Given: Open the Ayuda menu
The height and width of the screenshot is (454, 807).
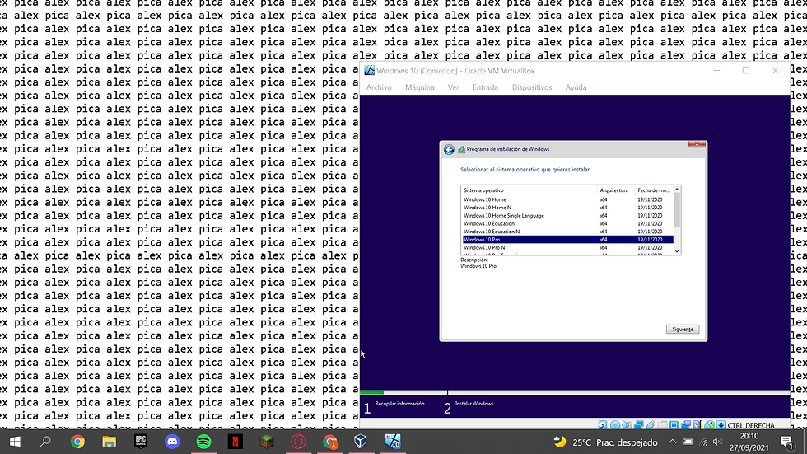Looking at the screenshot, I should tap(576, 87).
